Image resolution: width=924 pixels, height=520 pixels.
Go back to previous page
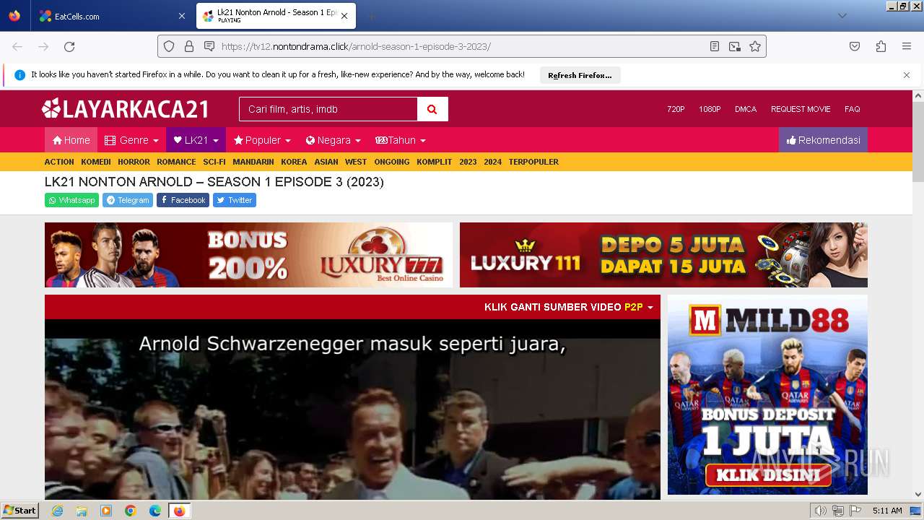click(x=17, y=46)
